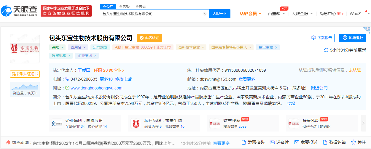Expand the 天眼企服 menu

pos(302,14)
